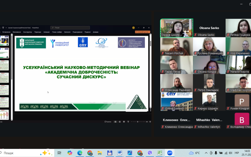Select the first slide thumbnail in the panel

click(5, 40)
